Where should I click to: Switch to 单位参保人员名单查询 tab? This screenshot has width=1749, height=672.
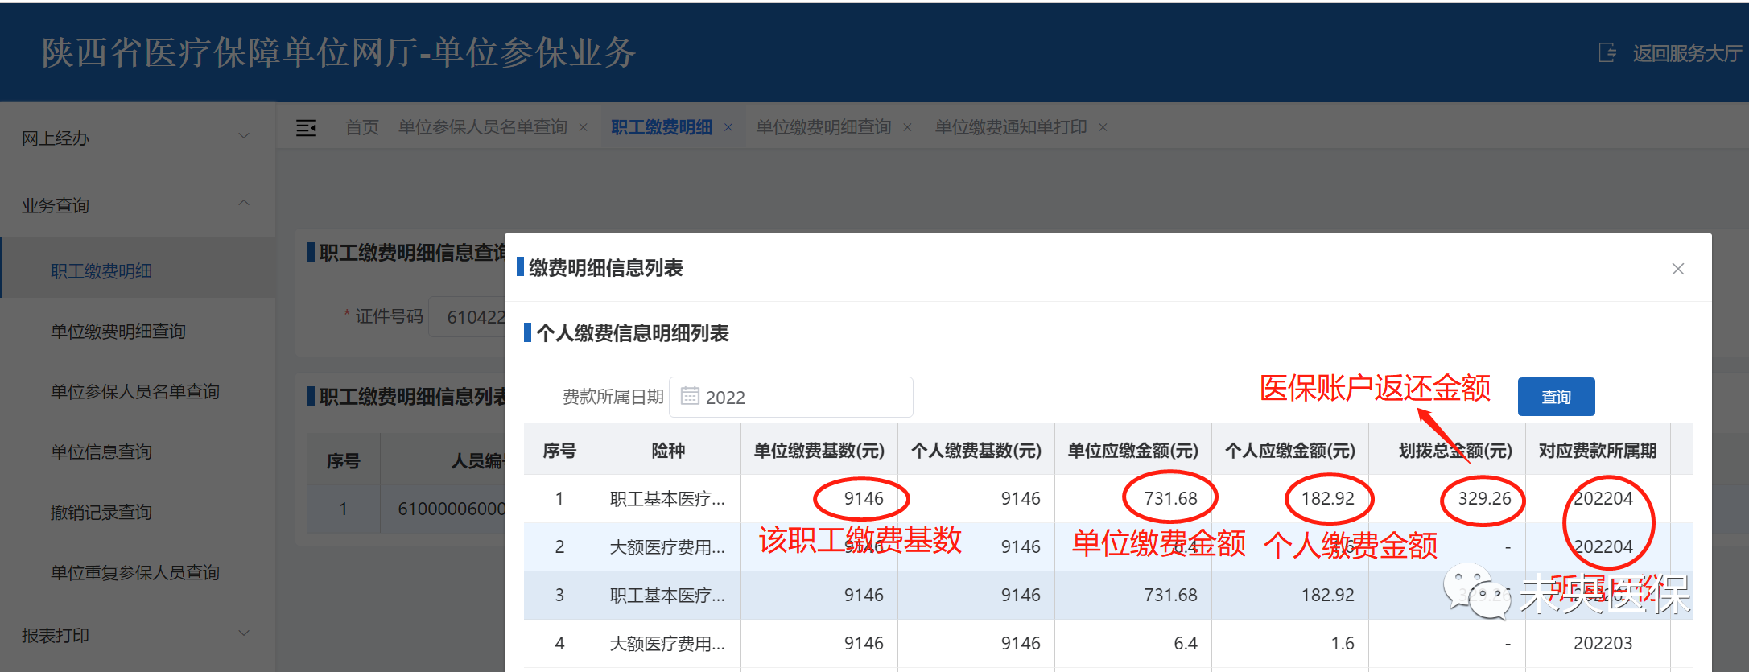(483, 127)
